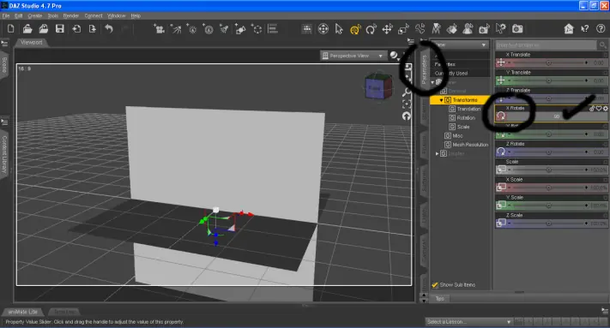Open the Render menu
Viewport: 610px width, 328px height.
click(x=71, y=16)
